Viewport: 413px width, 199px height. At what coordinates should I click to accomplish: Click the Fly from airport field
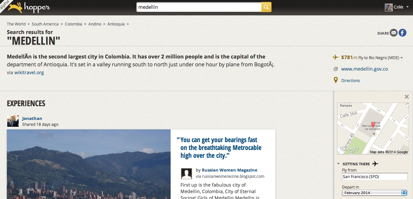pos(374,177)
